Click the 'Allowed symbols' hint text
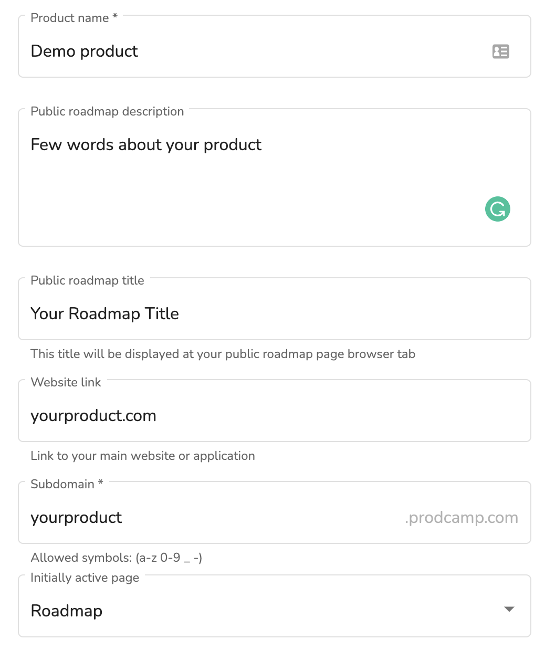The height and width of the screenshot is (650, 545). (116, 558)
